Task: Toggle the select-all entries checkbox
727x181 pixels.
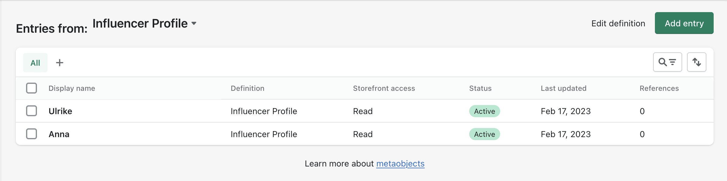Action: coord(32,88)
